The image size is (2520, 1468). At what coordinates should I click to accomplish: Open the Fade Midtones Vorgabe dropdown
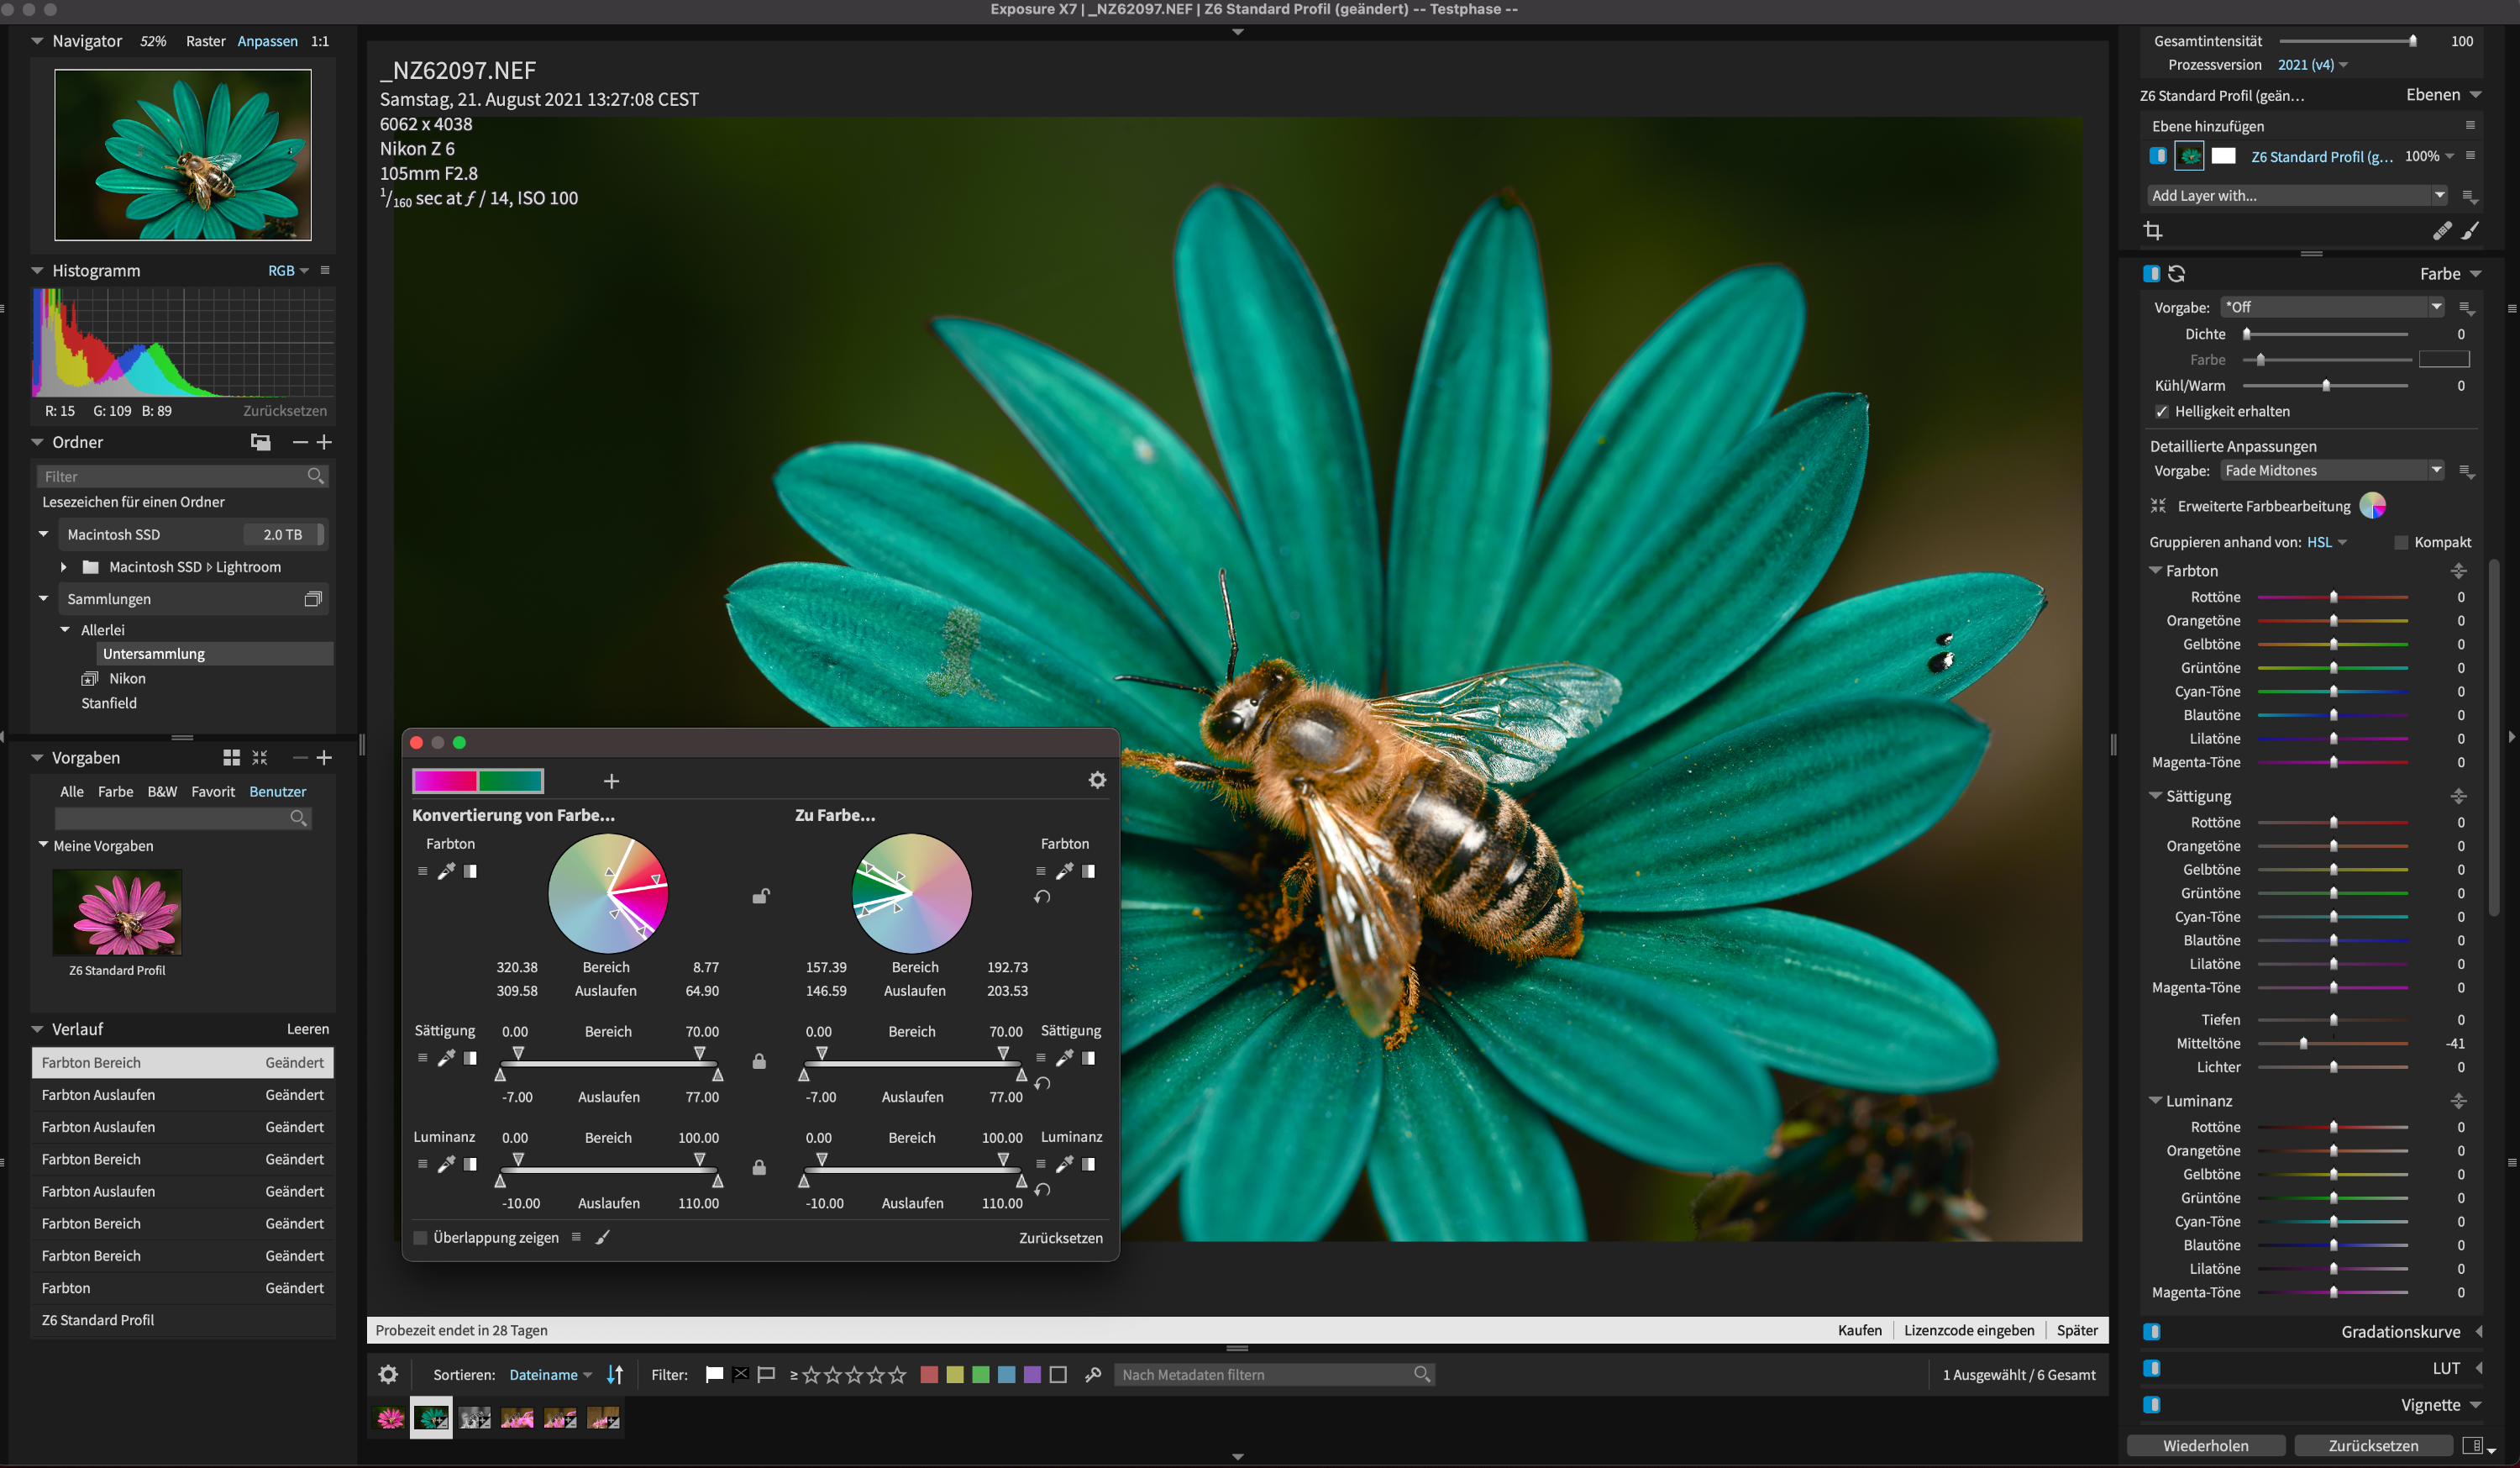click(2331, 471)
